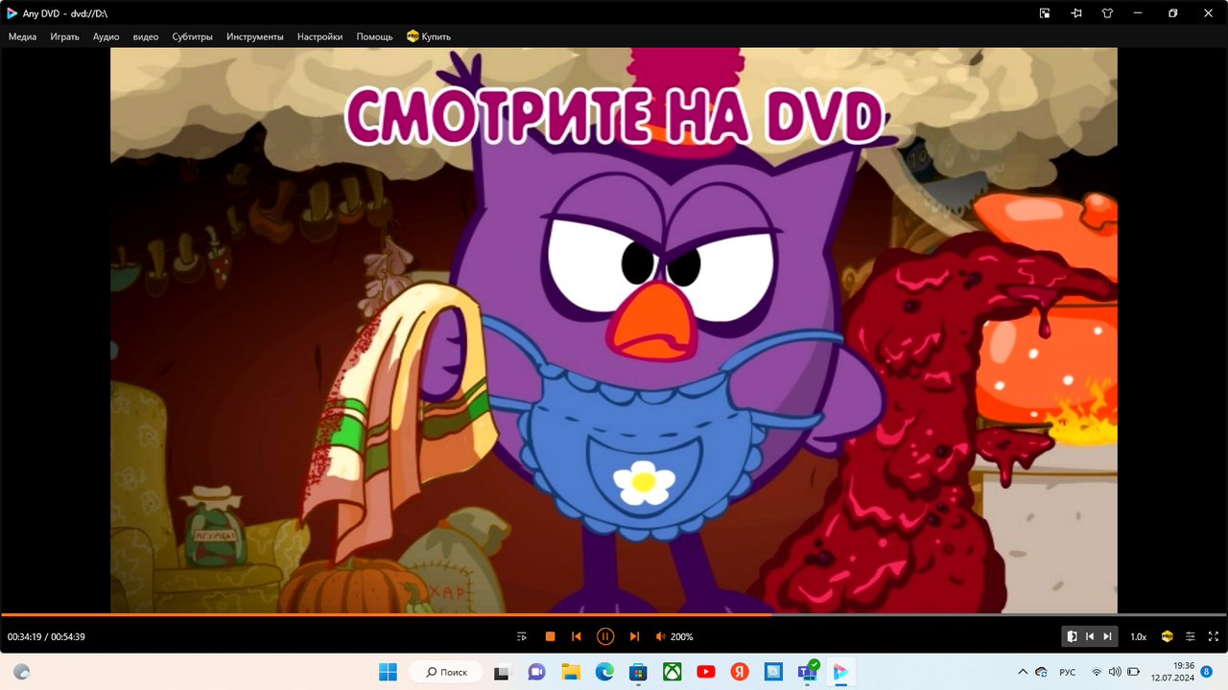Step to next frame in white control group

tap(1107, 636)
